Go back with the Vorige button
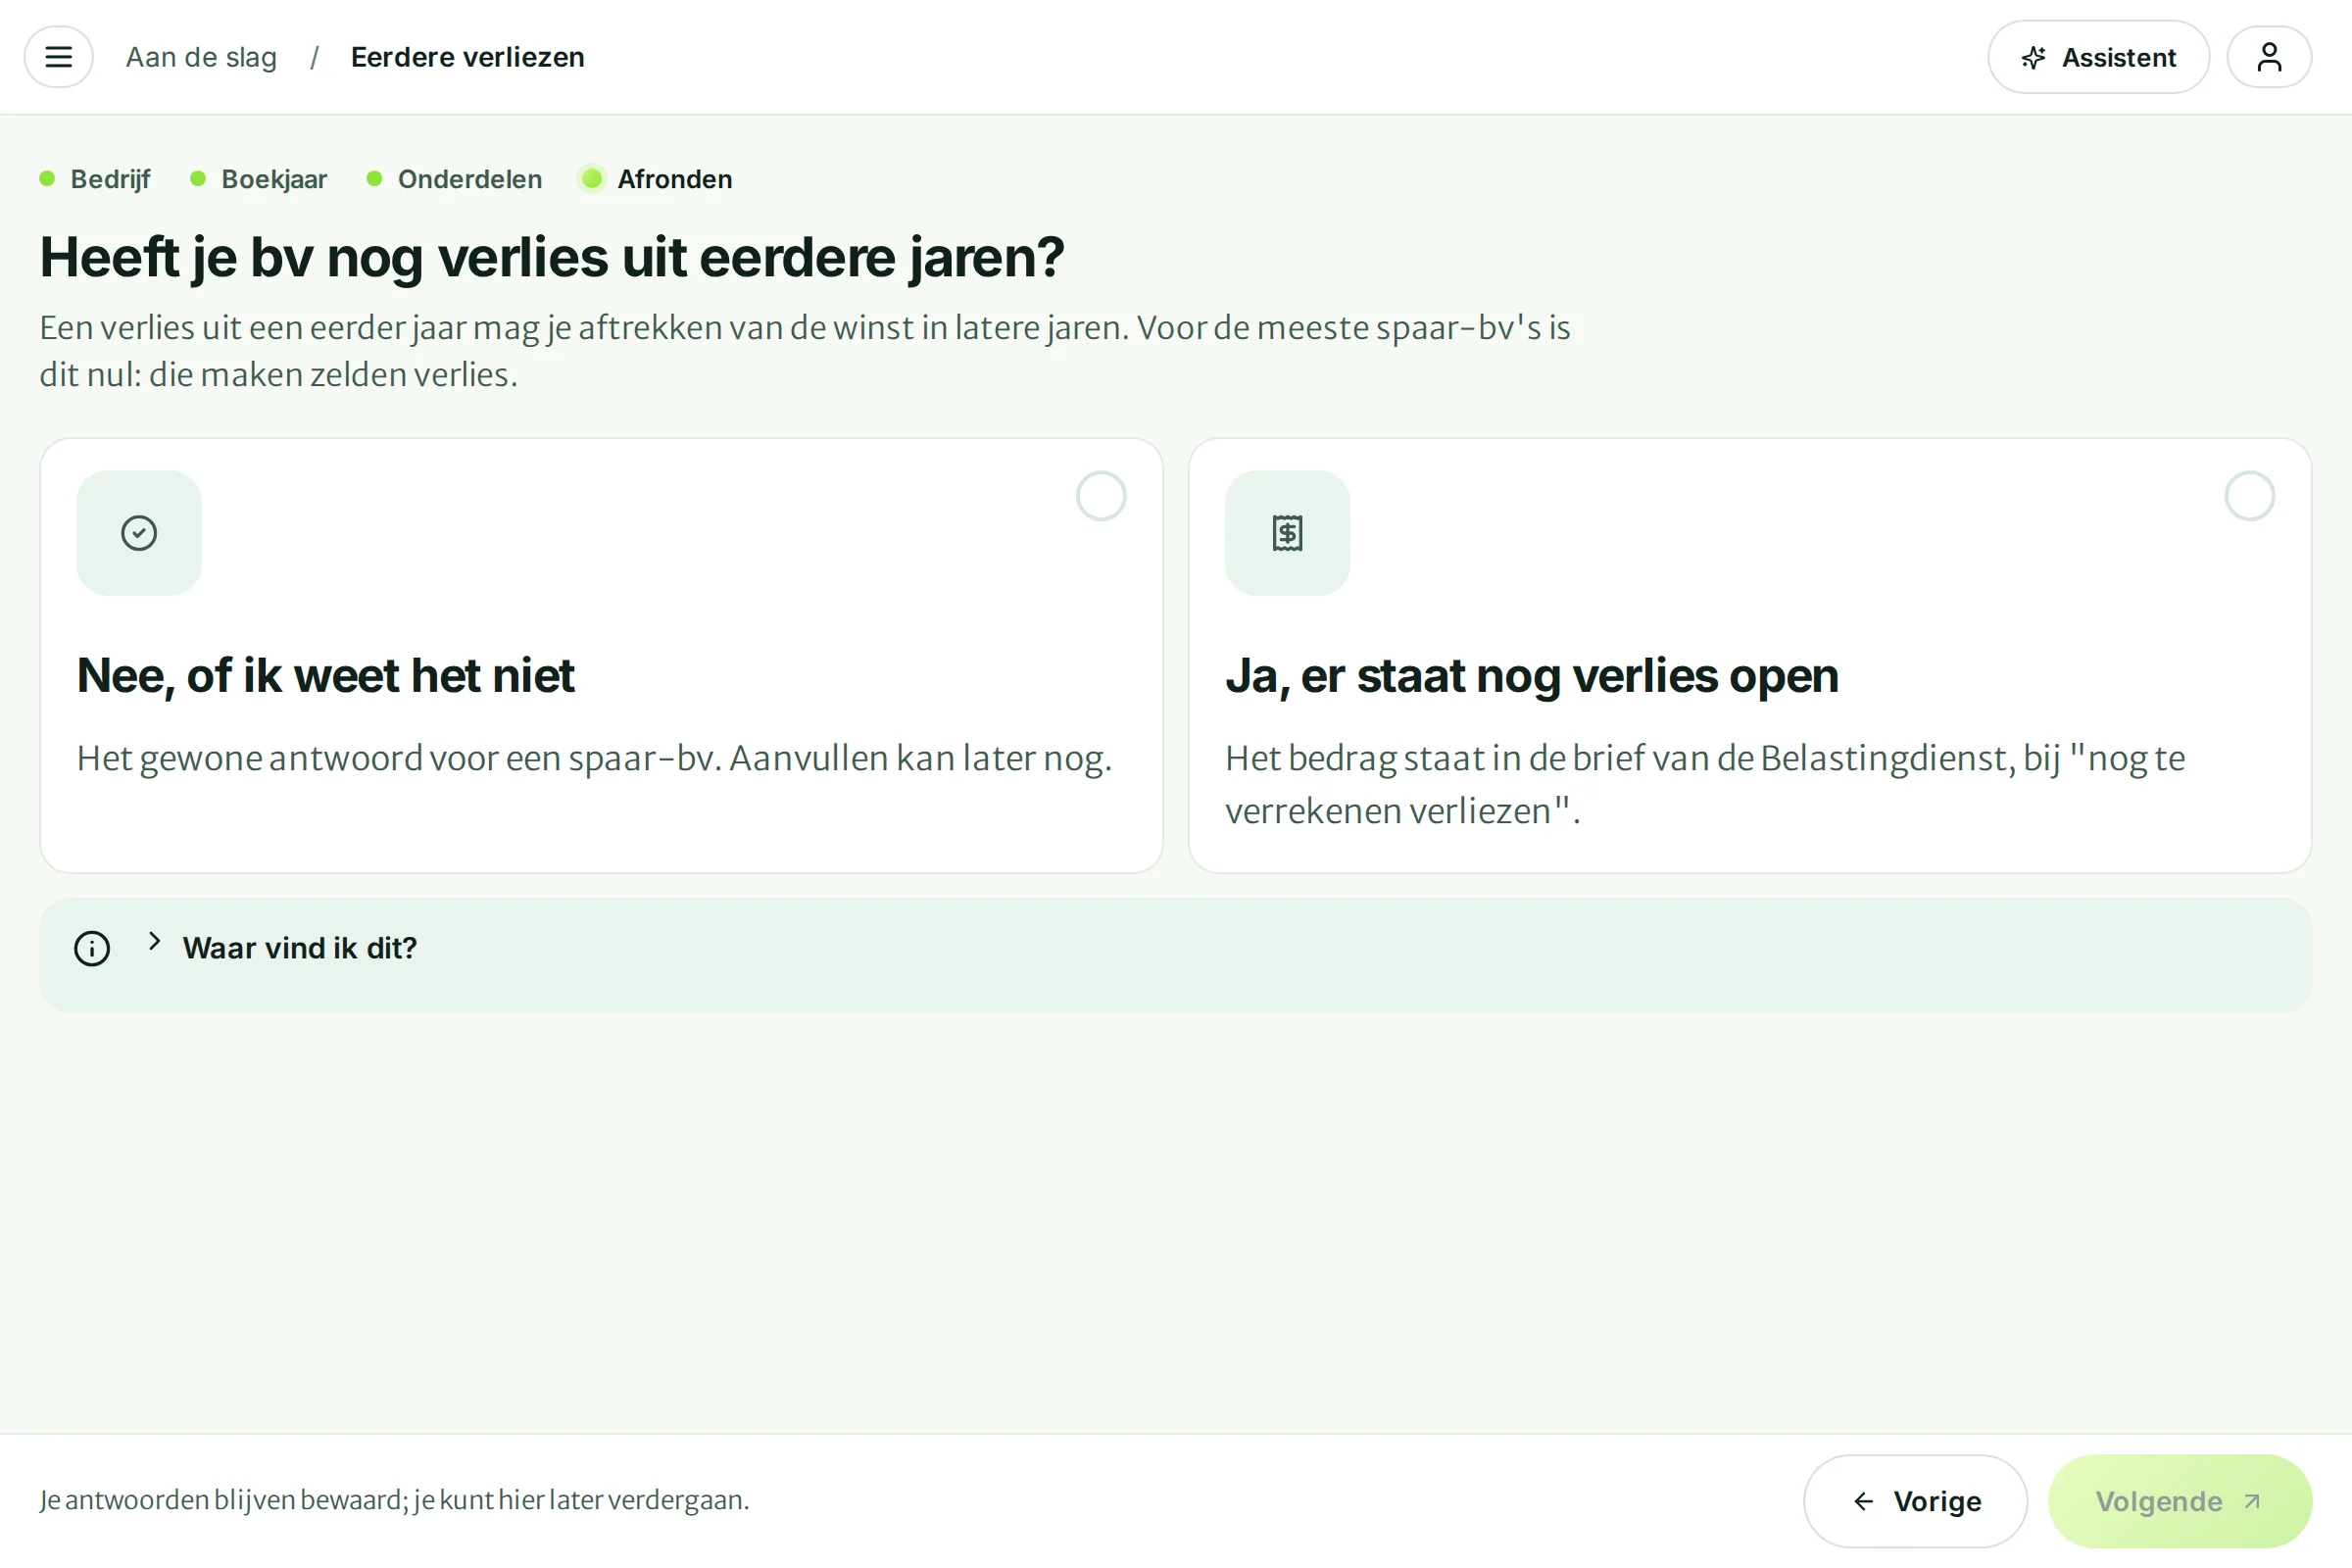 tap(1915, 1501)
